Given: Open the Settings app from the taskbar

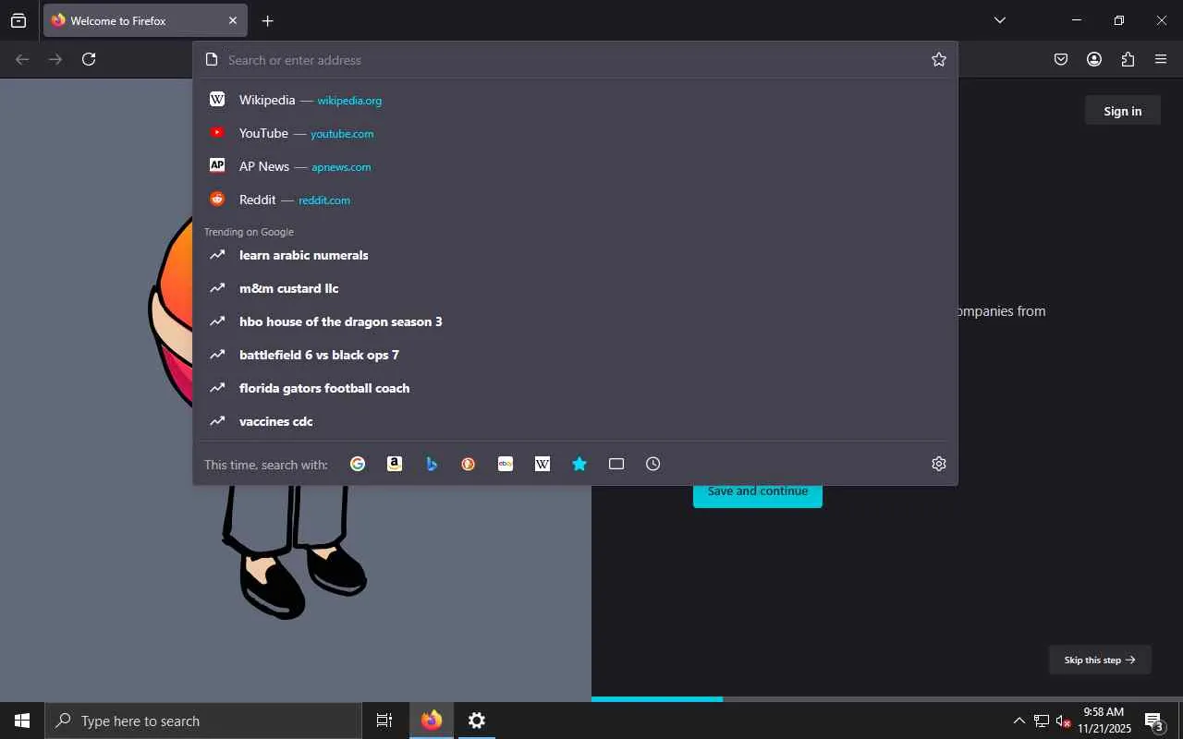Looking at the screenshot, I should click(x=477, y=721).
